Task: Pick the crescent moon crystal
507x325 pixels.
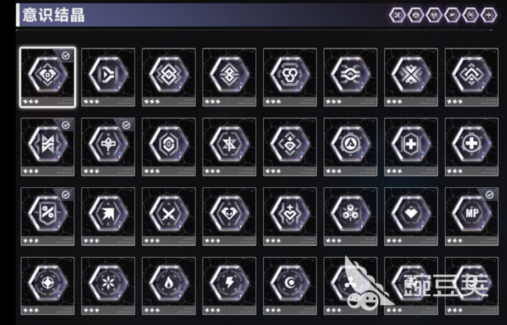Action: point(290,286)
